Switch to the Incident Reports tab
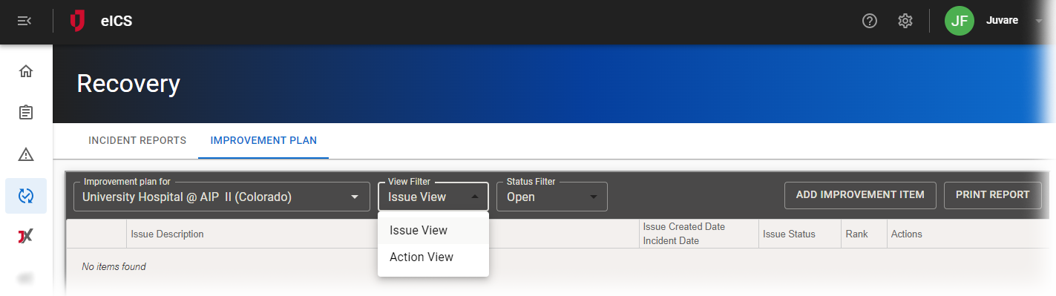The height and width of the screenshot is (296, 1056). click(x=137, y=140)
